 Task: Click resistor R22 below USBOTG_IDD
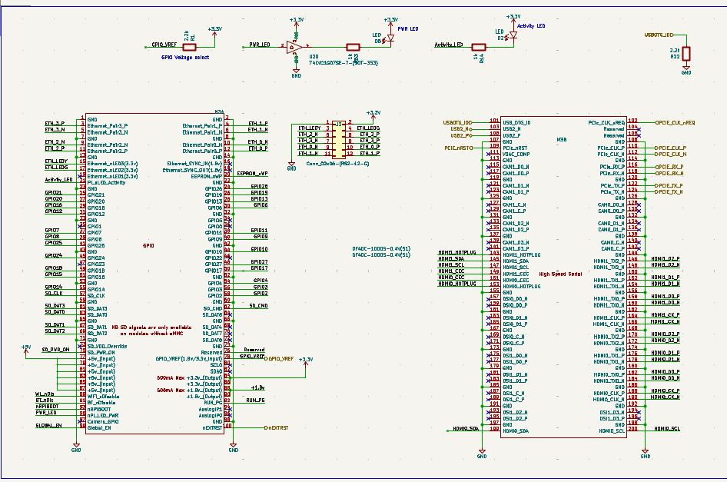[686, 54]
